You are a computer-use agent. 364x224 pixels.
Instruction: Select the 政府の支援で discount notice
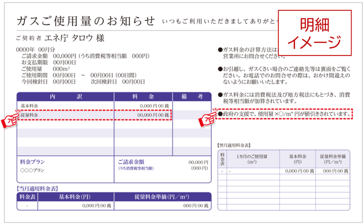(x=284, y=114)
